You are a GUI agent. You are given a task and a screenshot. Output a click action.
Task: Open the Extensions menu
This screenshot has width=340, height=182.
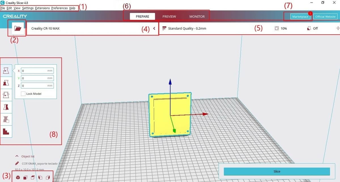point(42,8)
